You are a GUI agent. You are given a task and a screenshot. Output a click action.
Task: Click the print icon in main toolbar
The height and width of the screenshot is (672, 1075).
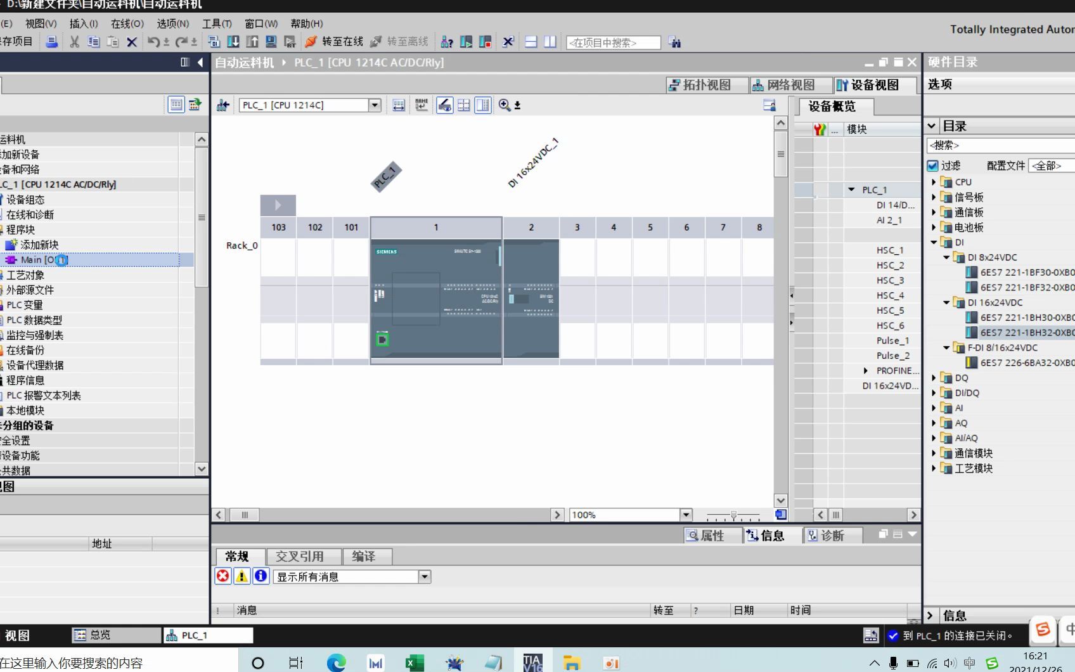click(52, 42)
